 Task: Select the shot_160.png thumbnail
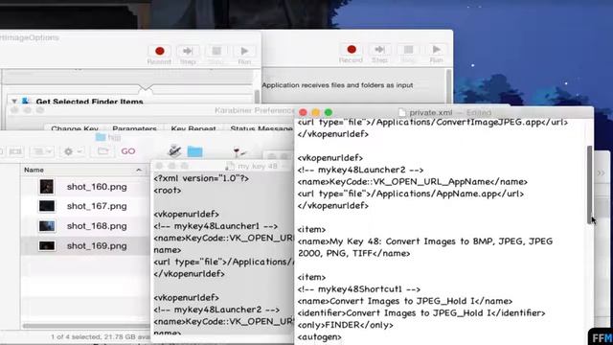point(47,187)
